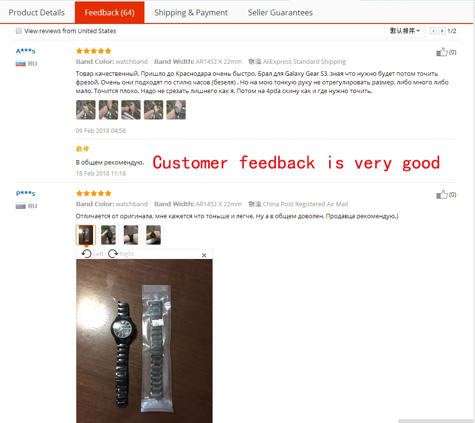Like the A***s review with thumbs-up
The width and height of the screenshot is (475, 423).
click(x=442, y=52)
